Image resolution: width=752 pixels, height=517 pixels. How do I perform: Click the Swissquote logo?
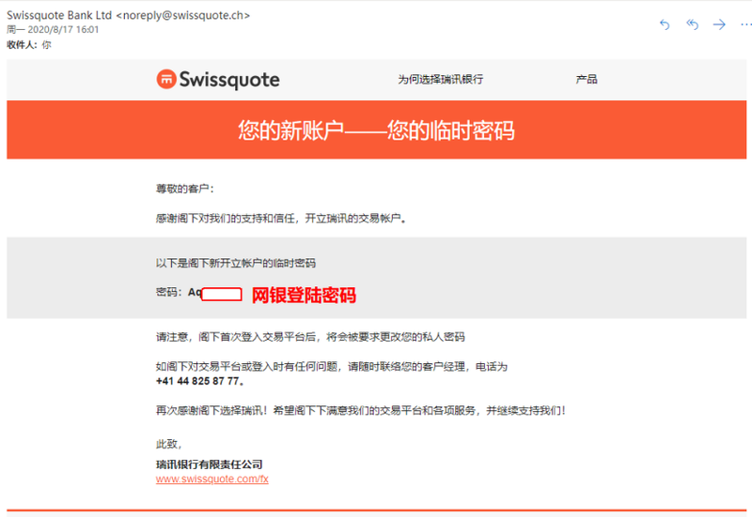(218, 80)
